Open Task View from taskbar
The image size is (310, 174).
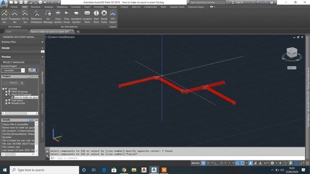click(x=93, y=170)
